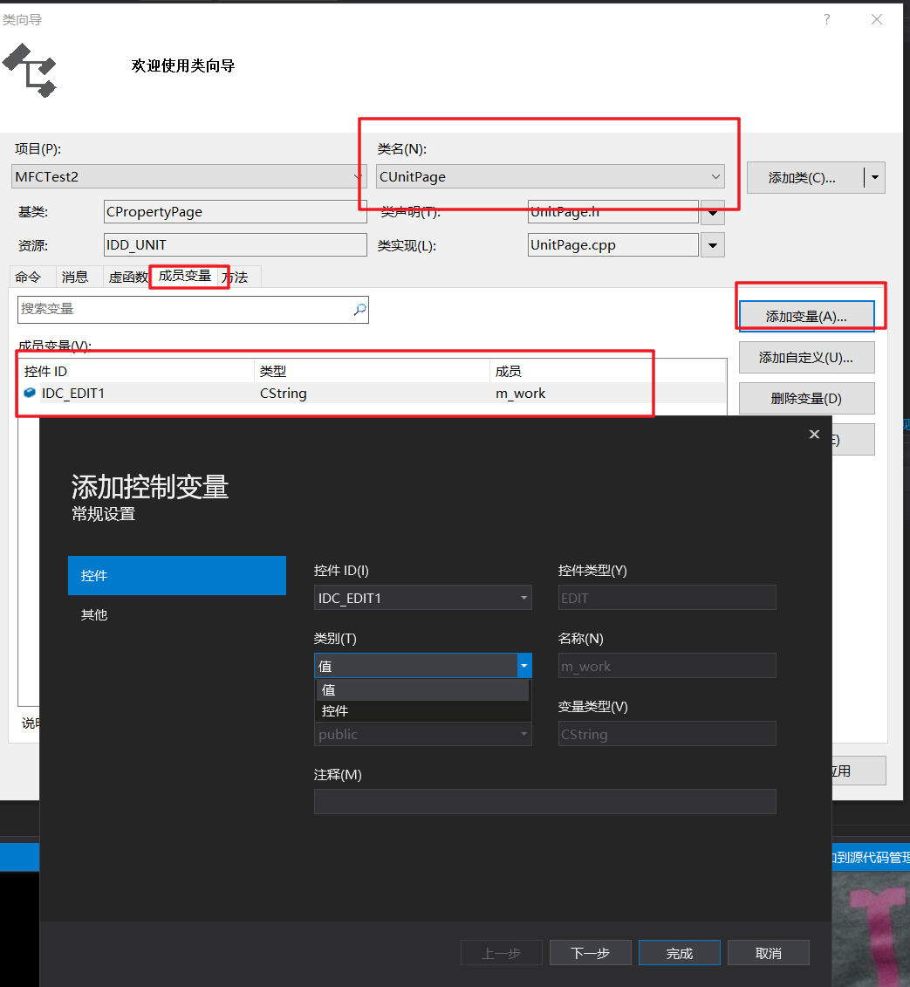Viewport: 910px width, 987px height.
Task: Open the 控件 ID IDC_EDIT1 dropdown
Action: [423, 598]
